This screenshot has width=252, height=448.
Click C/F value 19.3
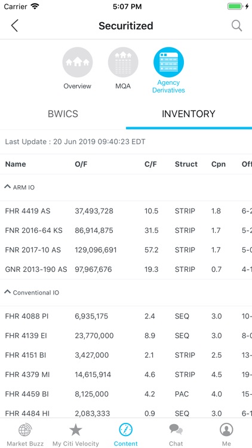[152, 269]
